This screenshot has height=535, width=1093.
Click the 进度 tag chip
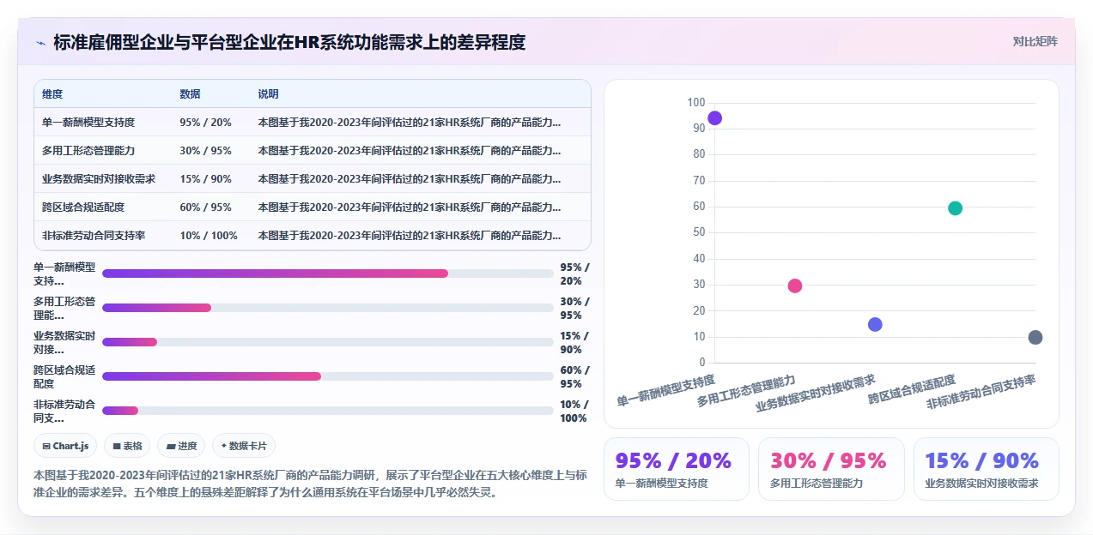(181, 446)
